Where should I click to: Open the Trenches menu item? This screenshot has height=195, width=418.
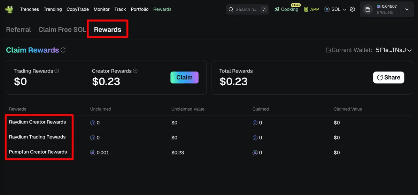tap(29, 9)
